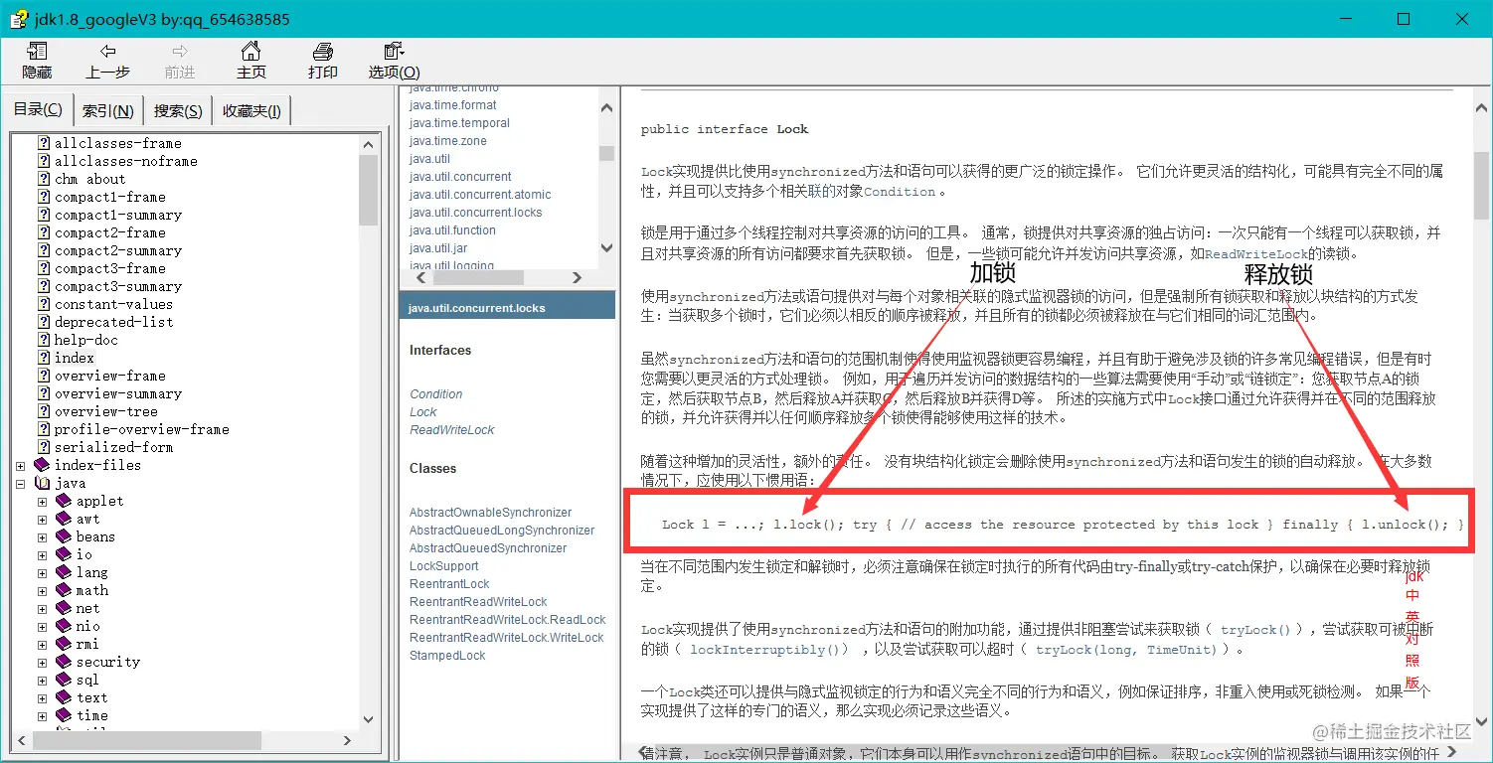Click the package list scrollbar down arrow
Image resolution: width=1493 pixels, height=763 pixels.
pyautogui.click(x=606, y=248)
